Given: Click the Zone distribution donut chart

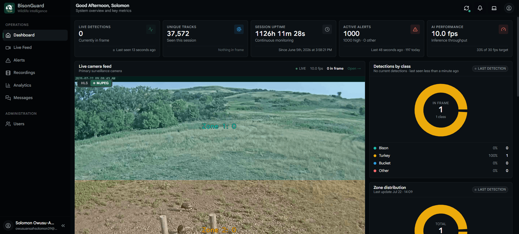Looking at the screenshot, I should click(441, 219).
